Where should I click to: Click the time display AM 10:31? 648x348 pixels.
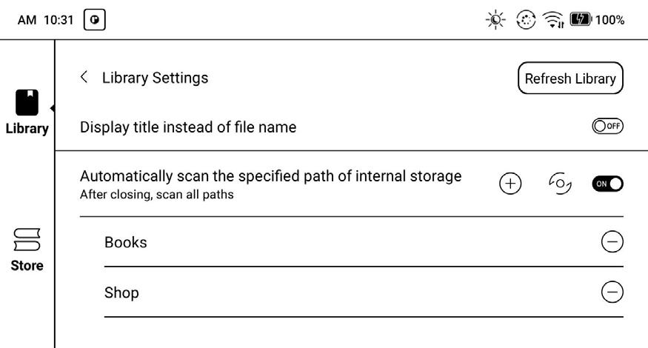46,20
